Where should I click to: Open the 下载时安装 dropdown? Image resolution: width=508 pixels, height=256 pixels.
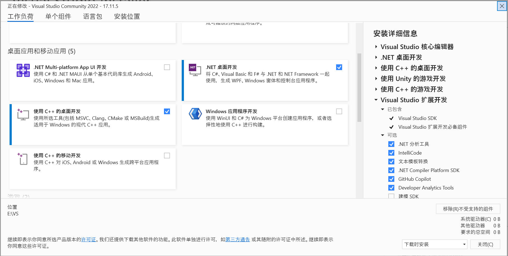(x=434, y=244)
